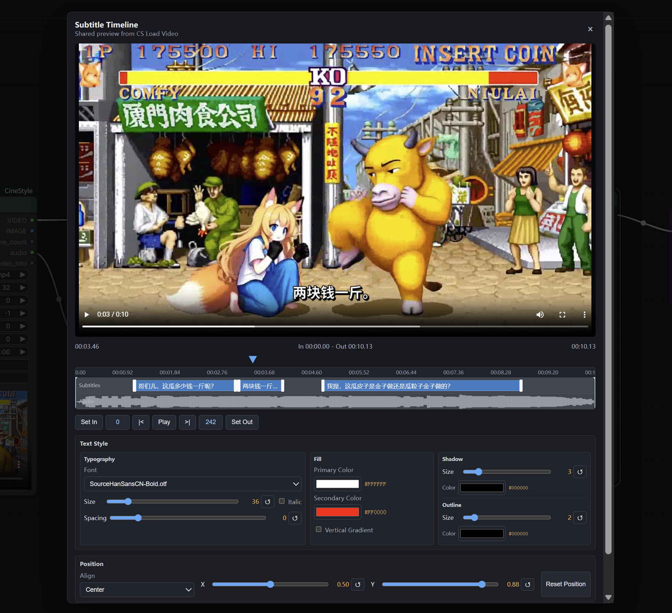672x613 pixels.
Task: Select subtitle clip 我操，这瓜皮子是金子做
Action: [422, 386]
